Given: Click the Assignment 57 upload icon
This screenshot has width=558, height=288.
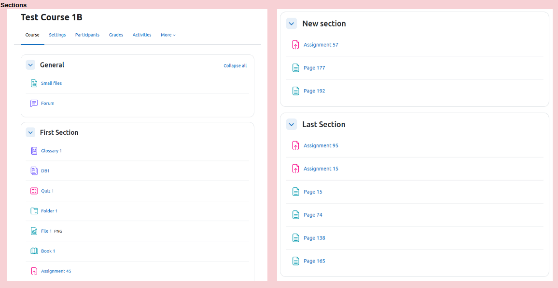Looking at the screenshot, I should 296,45.
